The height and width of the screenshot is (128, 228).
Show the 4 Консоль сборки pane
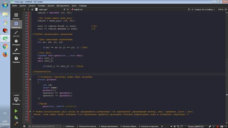pyautogui.click(x=128, y=127)
